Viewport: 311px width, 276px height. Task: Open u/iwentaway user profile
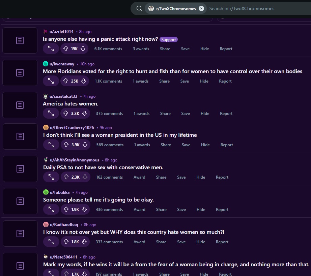(62, 64)
